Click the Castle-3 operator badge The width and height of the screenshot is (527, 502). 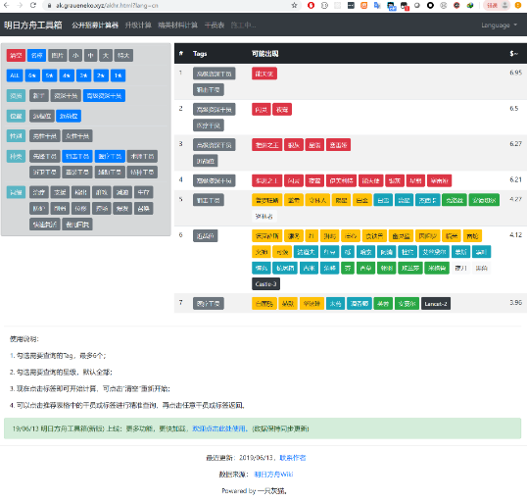click(x=265, y=284)
